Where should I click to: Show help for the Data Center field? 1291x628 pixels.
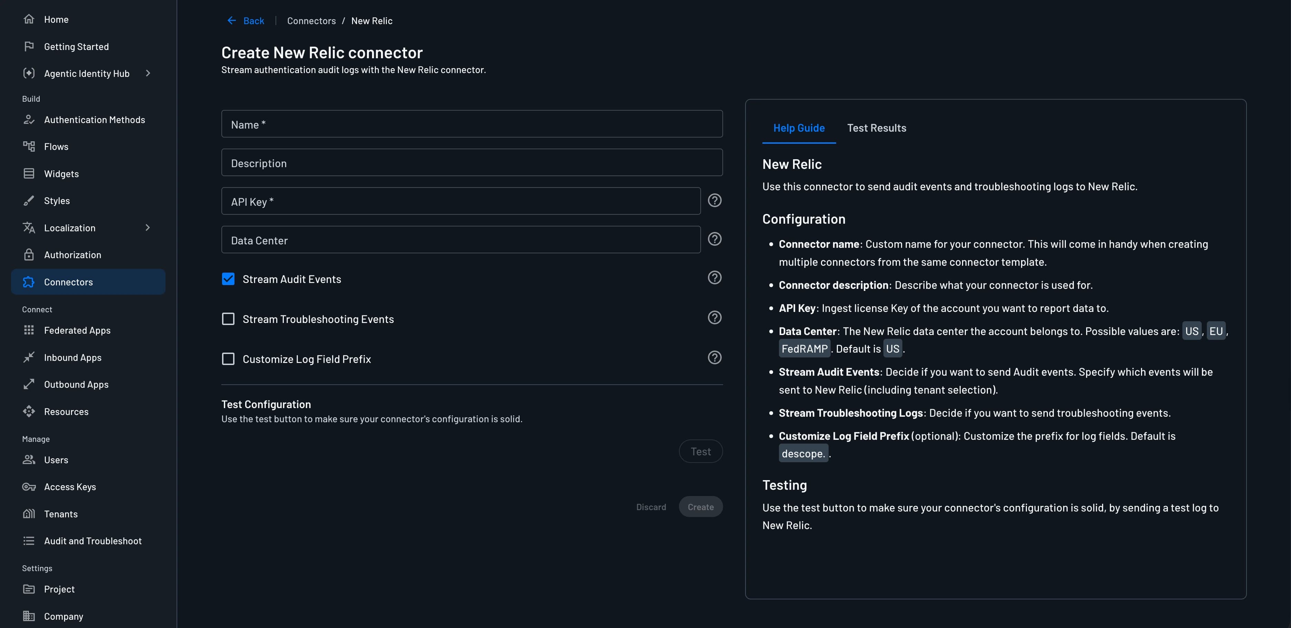pyautogui.click(x=715, y=239)
